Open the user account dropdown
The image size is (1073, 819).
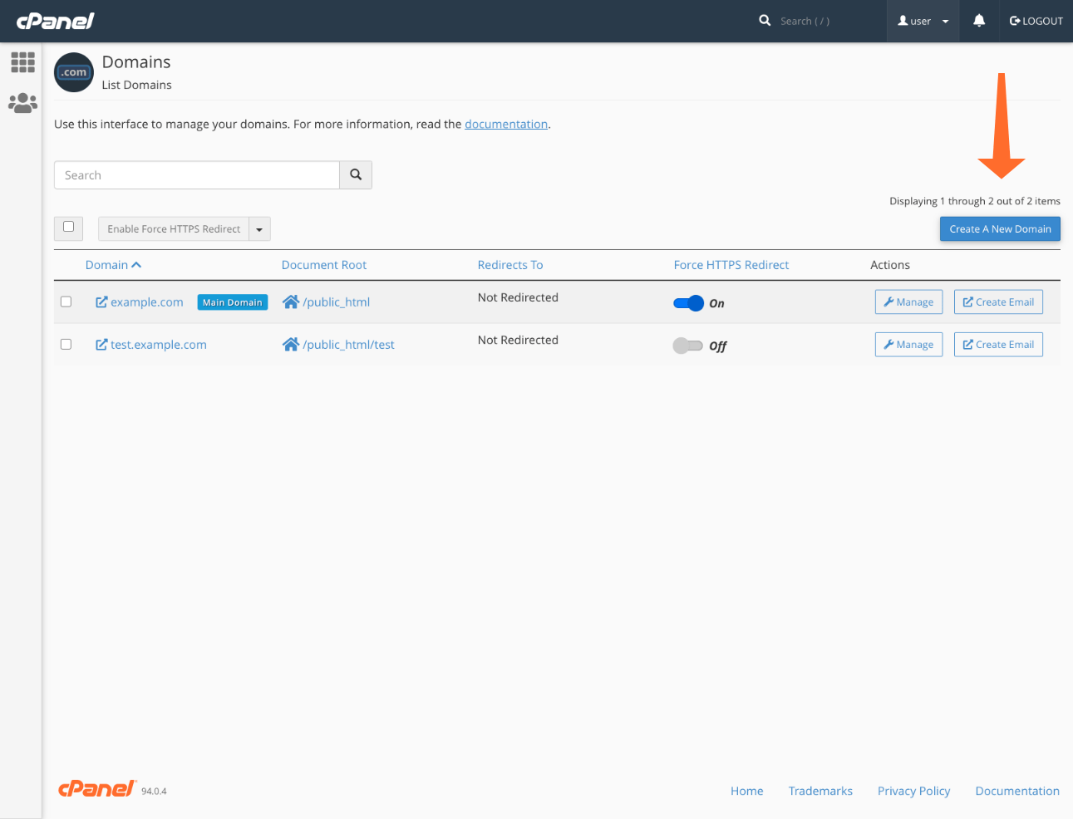923,21
